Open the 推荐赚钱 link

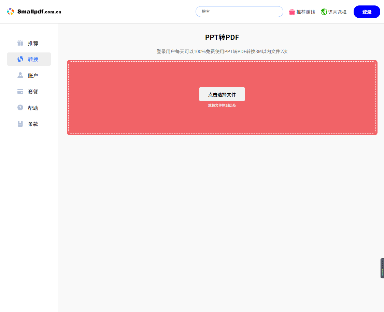click(305, 12)
